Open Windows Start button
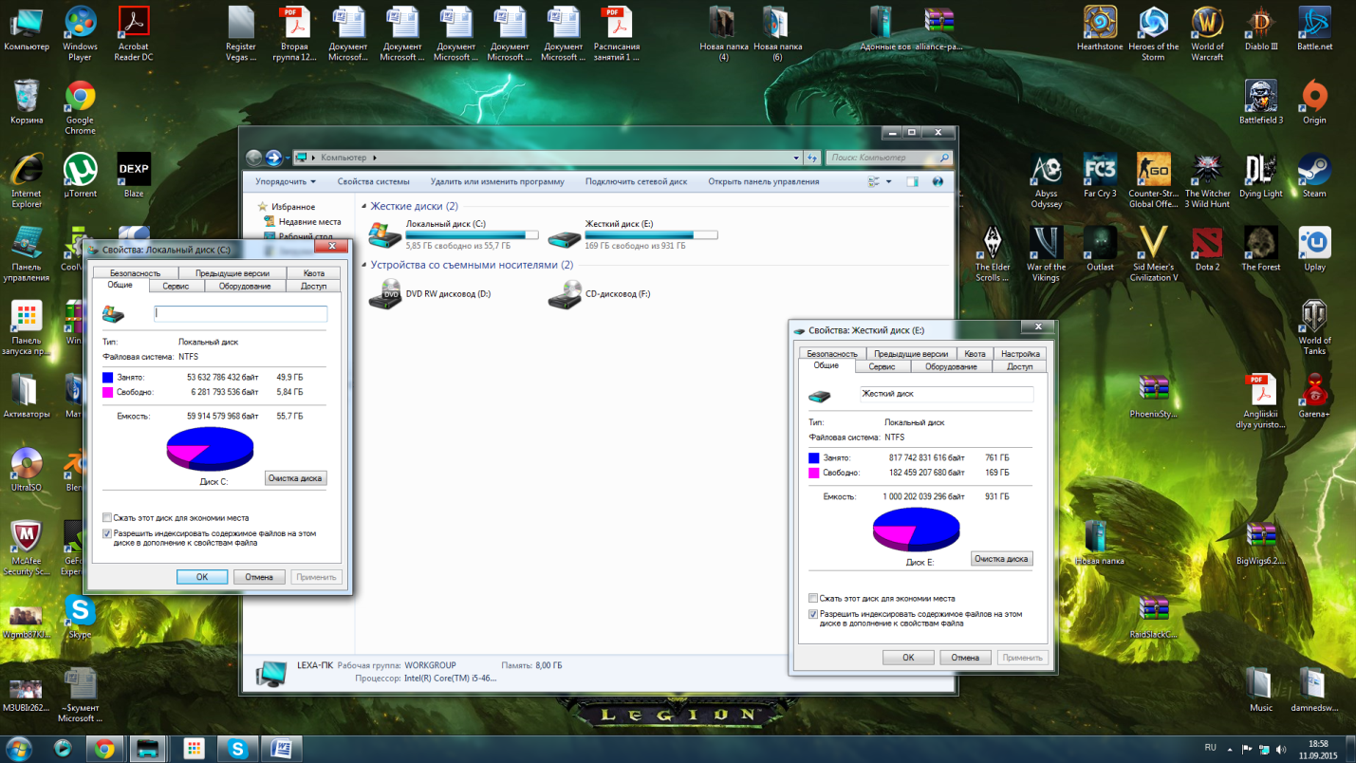The image size is (1356, 763). pos(19,748)
